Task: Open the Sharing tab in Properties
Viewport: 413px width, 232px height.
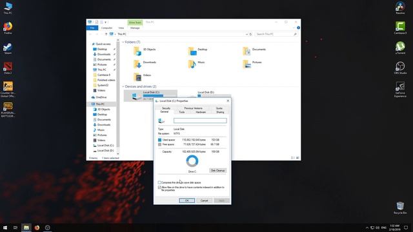Action: pos(220,112)
